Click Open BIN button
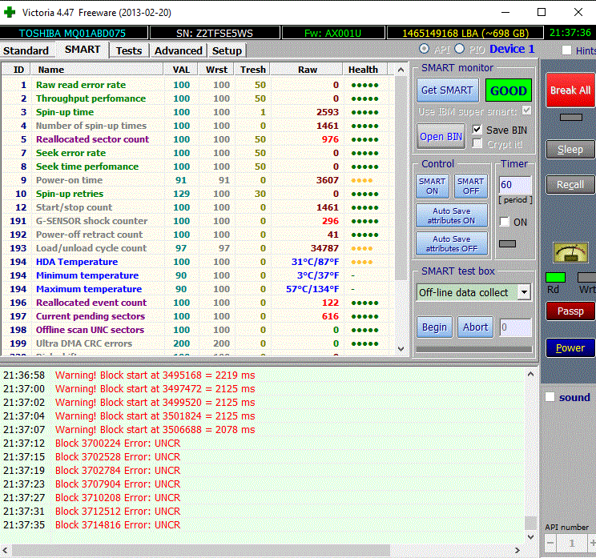 (x=441, y=136)
